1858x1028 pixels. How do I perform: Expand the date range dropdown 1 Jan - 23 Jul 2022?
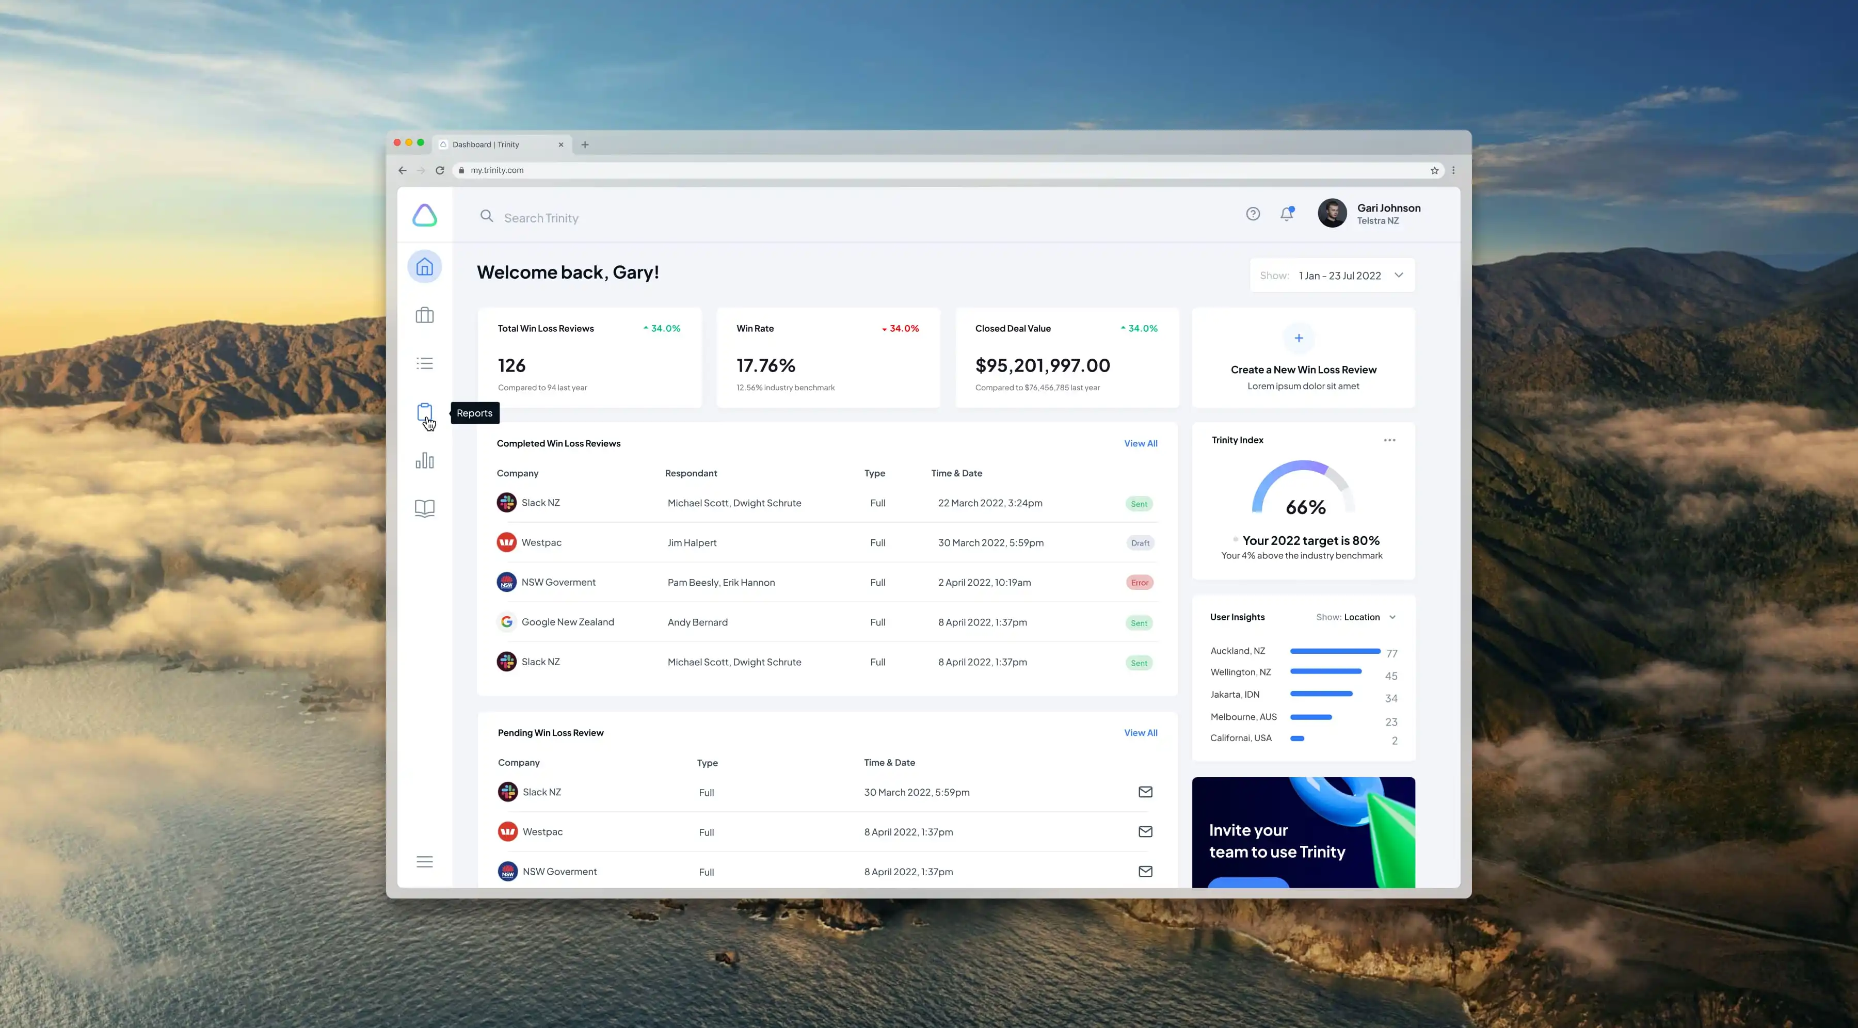[x=1332, y=276]
